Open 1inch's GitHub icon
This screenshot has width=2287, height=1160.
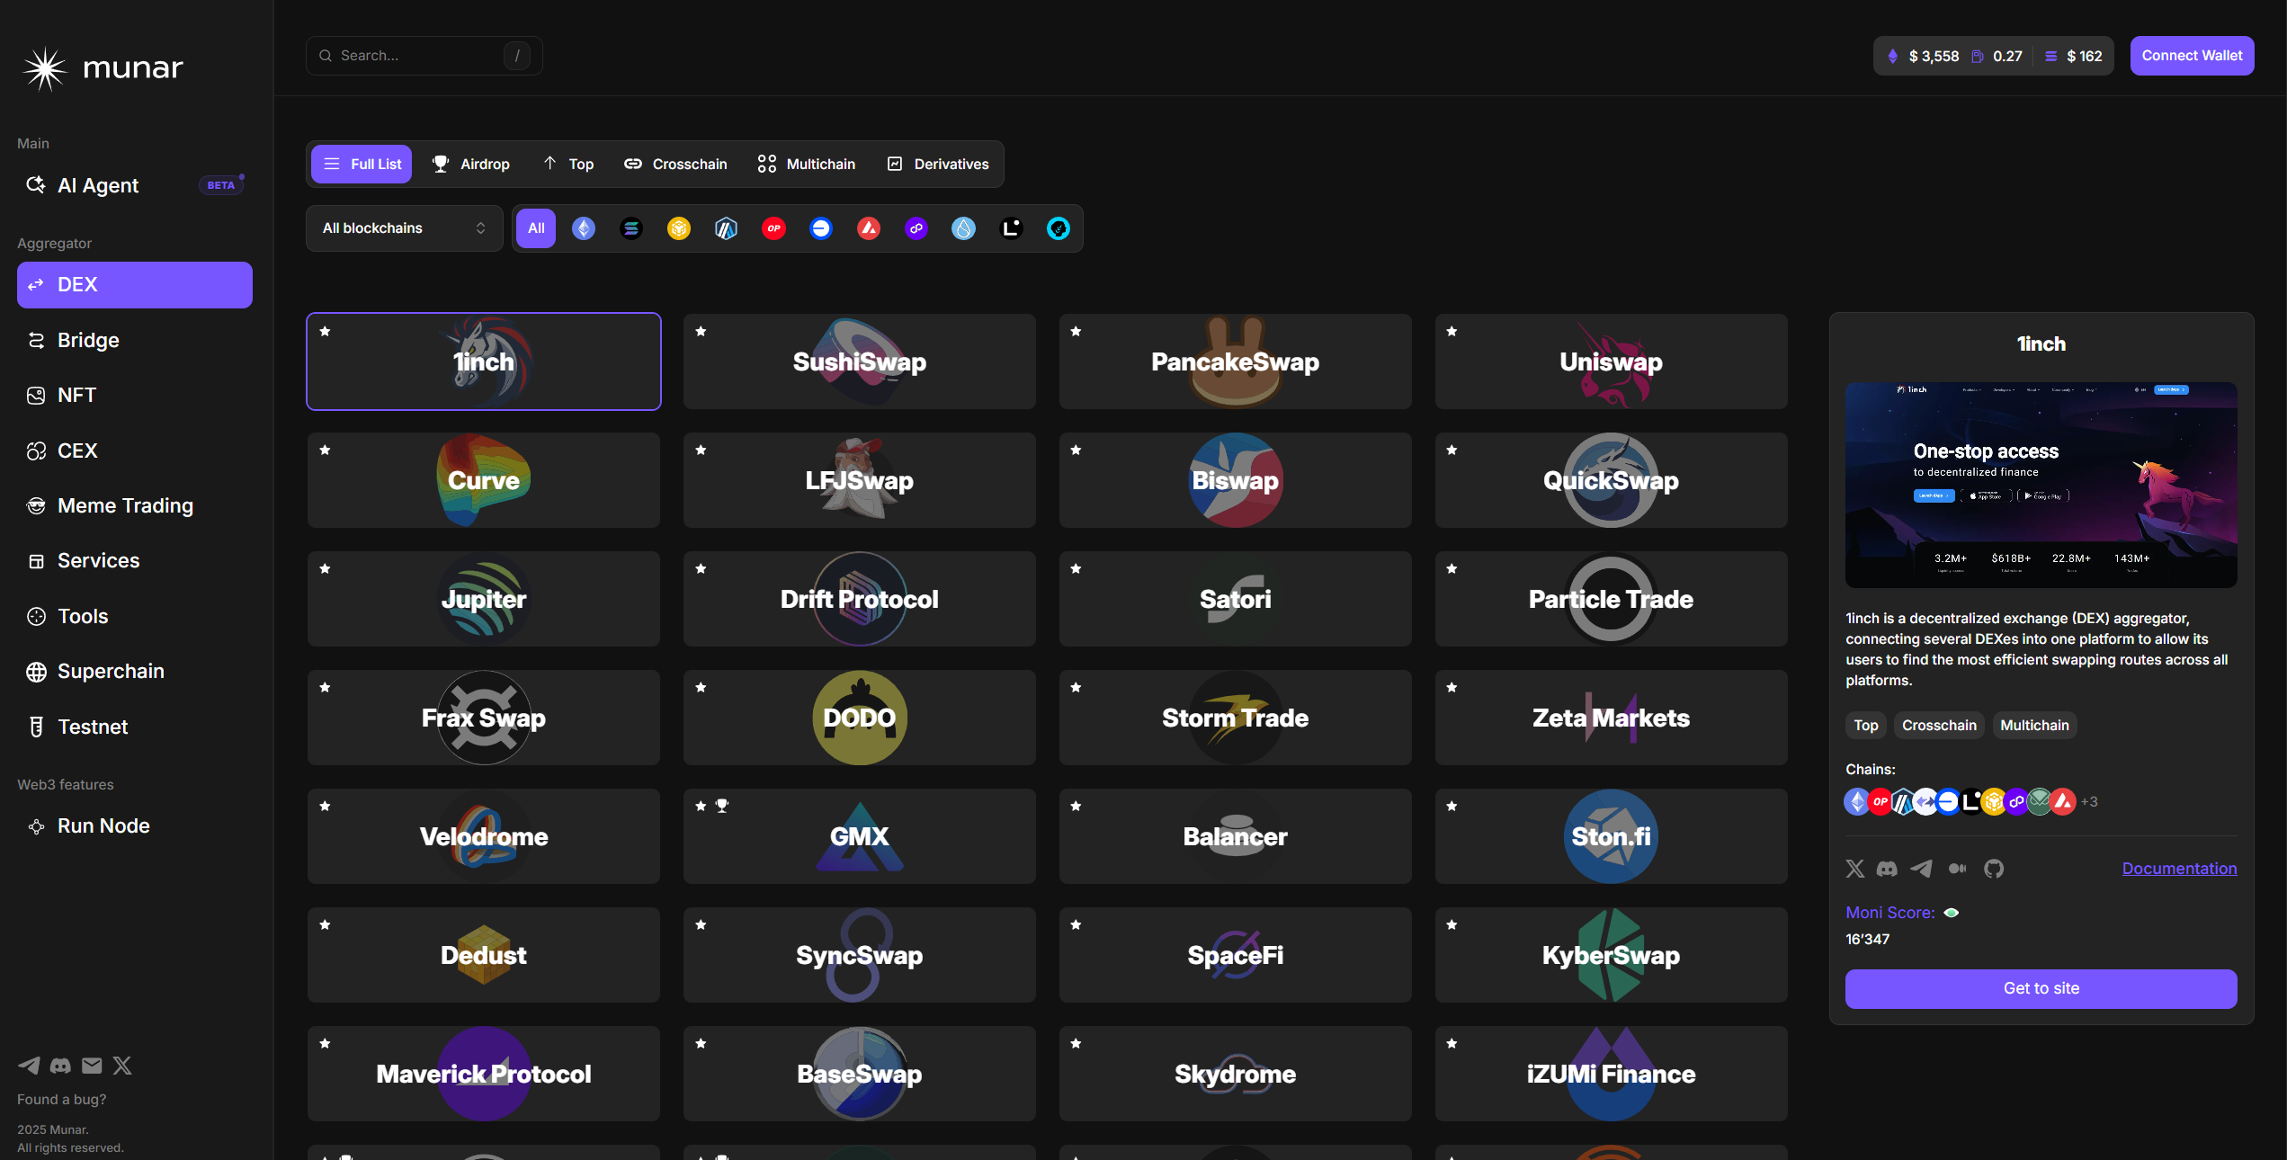click(x=1994, y=869)
